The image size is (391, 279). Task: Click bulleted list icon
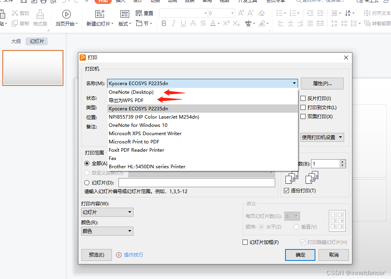[x=279, y=13]
